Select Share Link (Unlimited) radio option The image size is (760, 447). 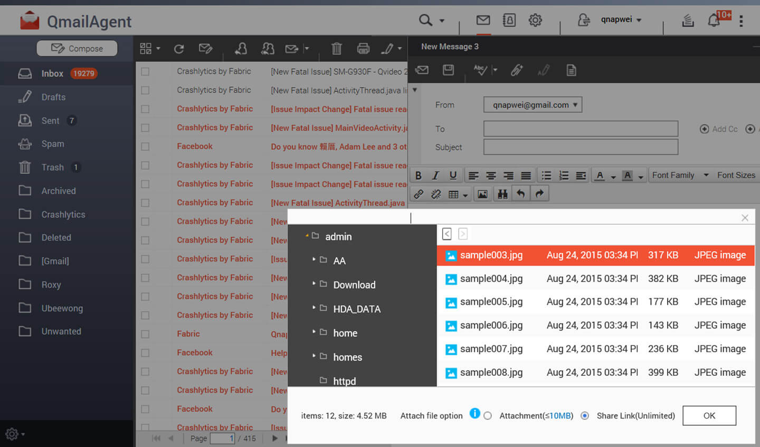[585, 416]
